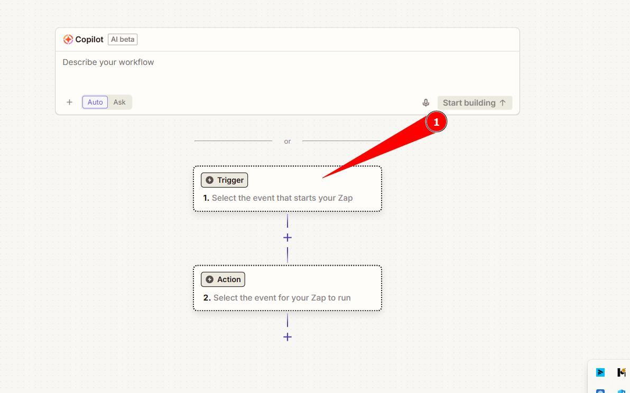Click the Trigger label badge
This screenshot has width=630, height=393.
pyautogui.click(x=225, y=180)
